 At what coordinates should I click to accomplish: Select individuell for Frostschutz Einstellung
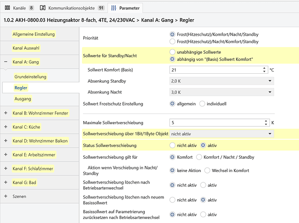coord(202,104)
